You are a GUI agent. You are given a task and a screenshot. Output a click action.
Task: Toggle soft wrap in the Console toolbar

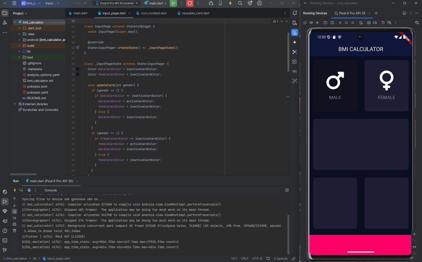point(14,211)
